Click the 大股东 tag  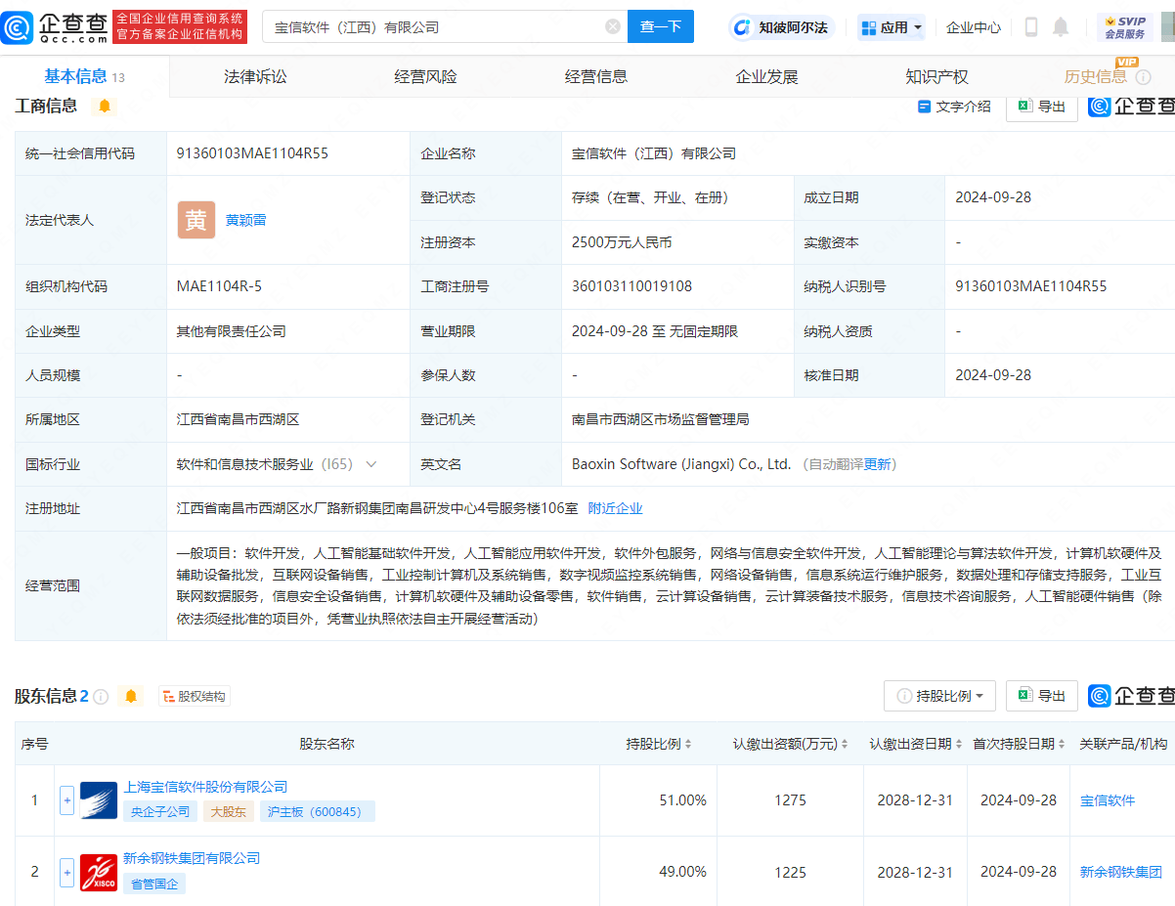tap(229, 811)
